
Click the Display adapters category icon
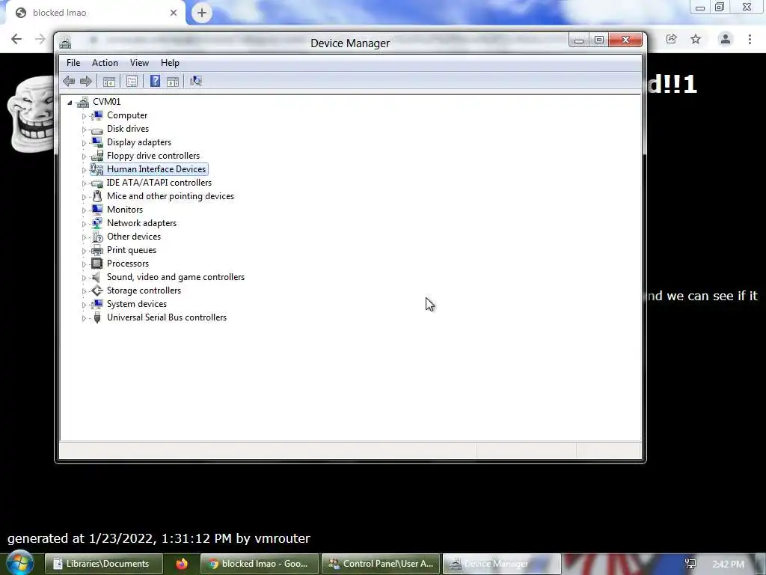click(x=97, y=142)
